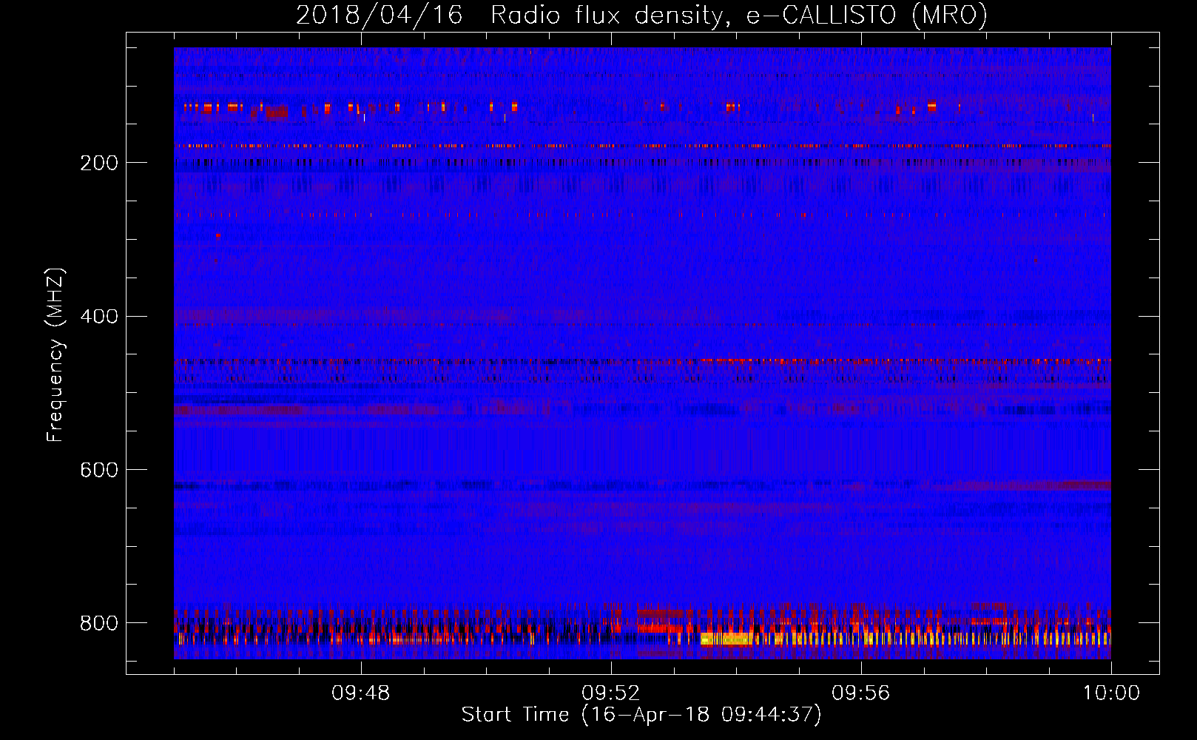
Task: Click the 600 frequency tick label
Action: [99, 470]
